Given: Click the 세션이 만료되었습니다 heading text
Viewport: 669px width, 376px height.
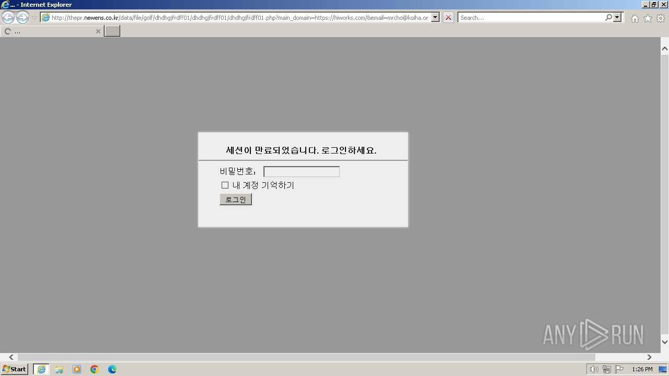Looking at the screenshot, I should 301,150.
